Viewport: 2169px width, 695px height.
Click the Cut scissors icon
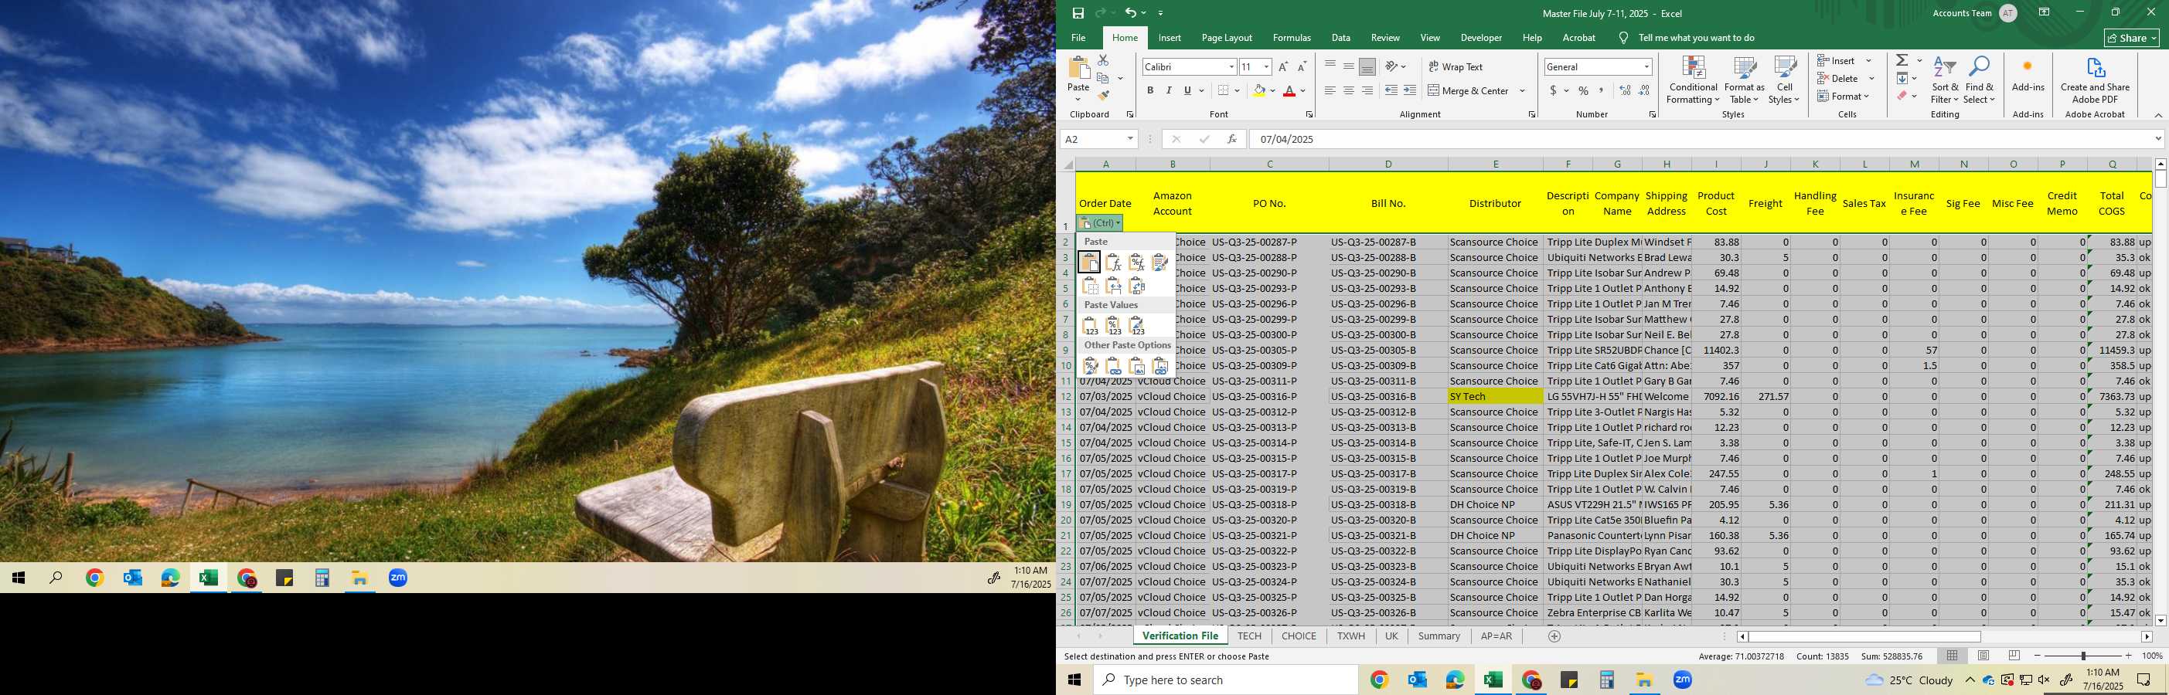[x=1103, y=60]
